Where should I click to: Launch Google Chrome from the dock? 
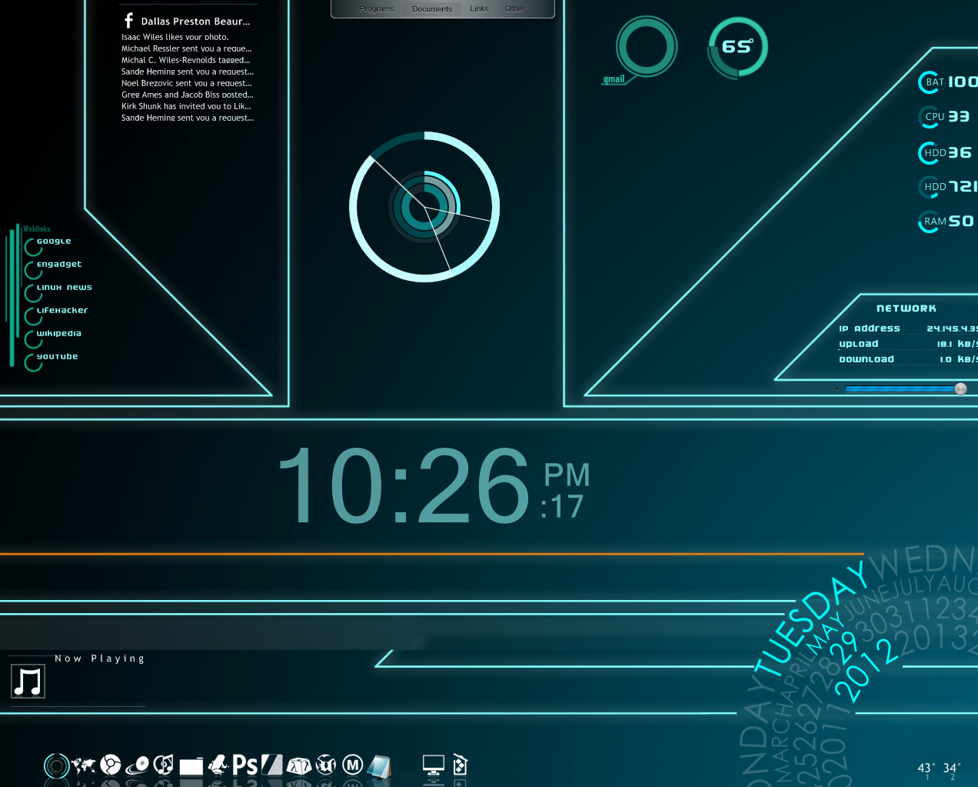pos(111,765)
